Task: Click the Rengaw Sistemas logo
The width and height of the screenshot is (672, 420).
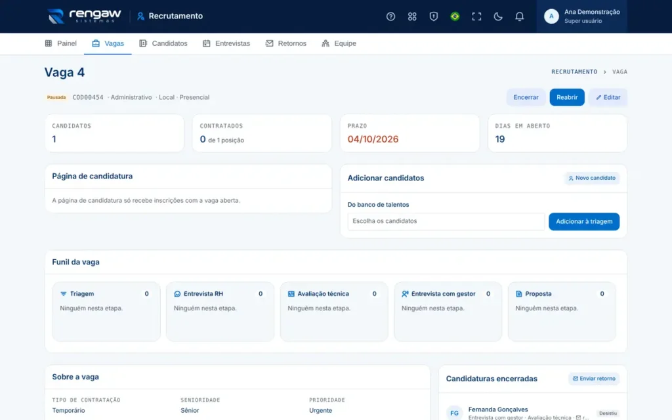Action: tap(85, 16)
